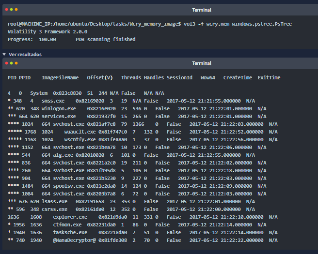Click the ExitTime column header
The image size is (318, 254).
[269, 77]
